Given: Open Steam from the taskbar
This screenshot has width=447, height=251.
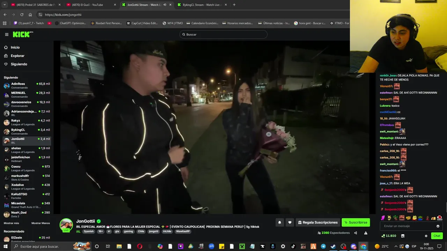Looking at the screenshot, I should (333, 246).
